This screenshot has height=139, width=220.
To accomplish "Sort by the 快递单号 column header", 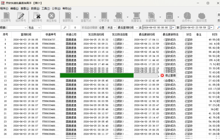I will tap(51, 35).
